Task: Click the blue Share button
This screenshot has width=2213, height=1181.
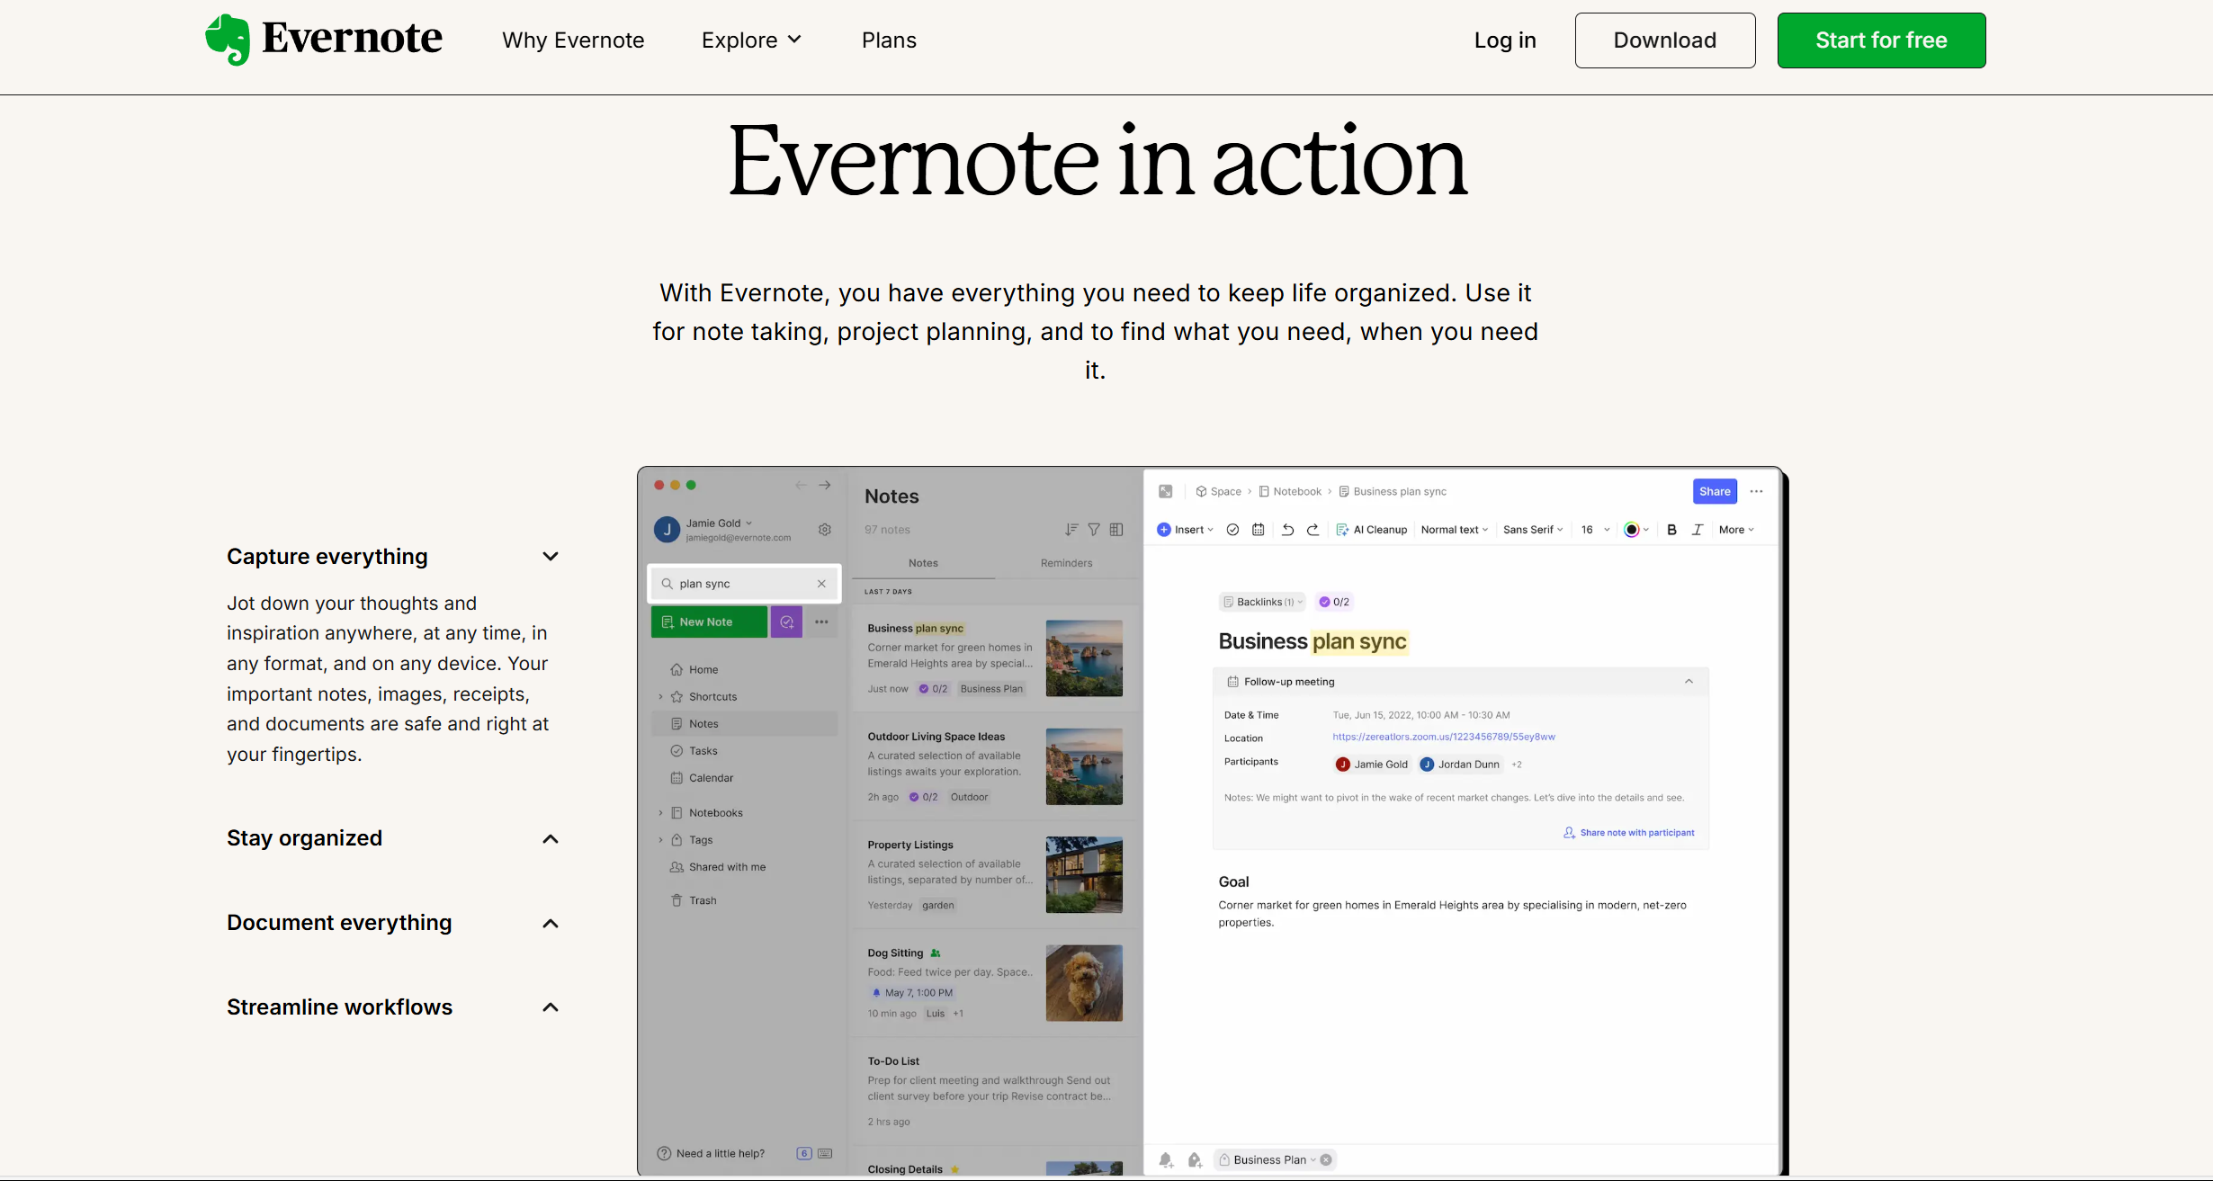Action: click(1715, 491)
